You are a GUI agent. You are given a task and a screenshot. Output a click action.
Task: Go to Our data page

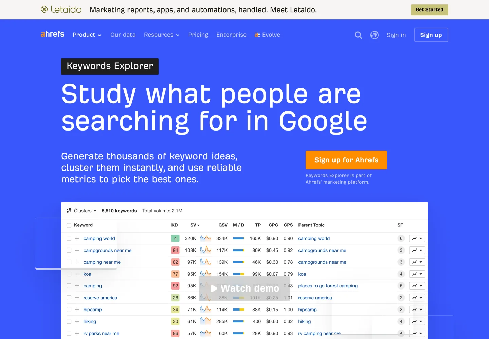(x=123, y=35)
